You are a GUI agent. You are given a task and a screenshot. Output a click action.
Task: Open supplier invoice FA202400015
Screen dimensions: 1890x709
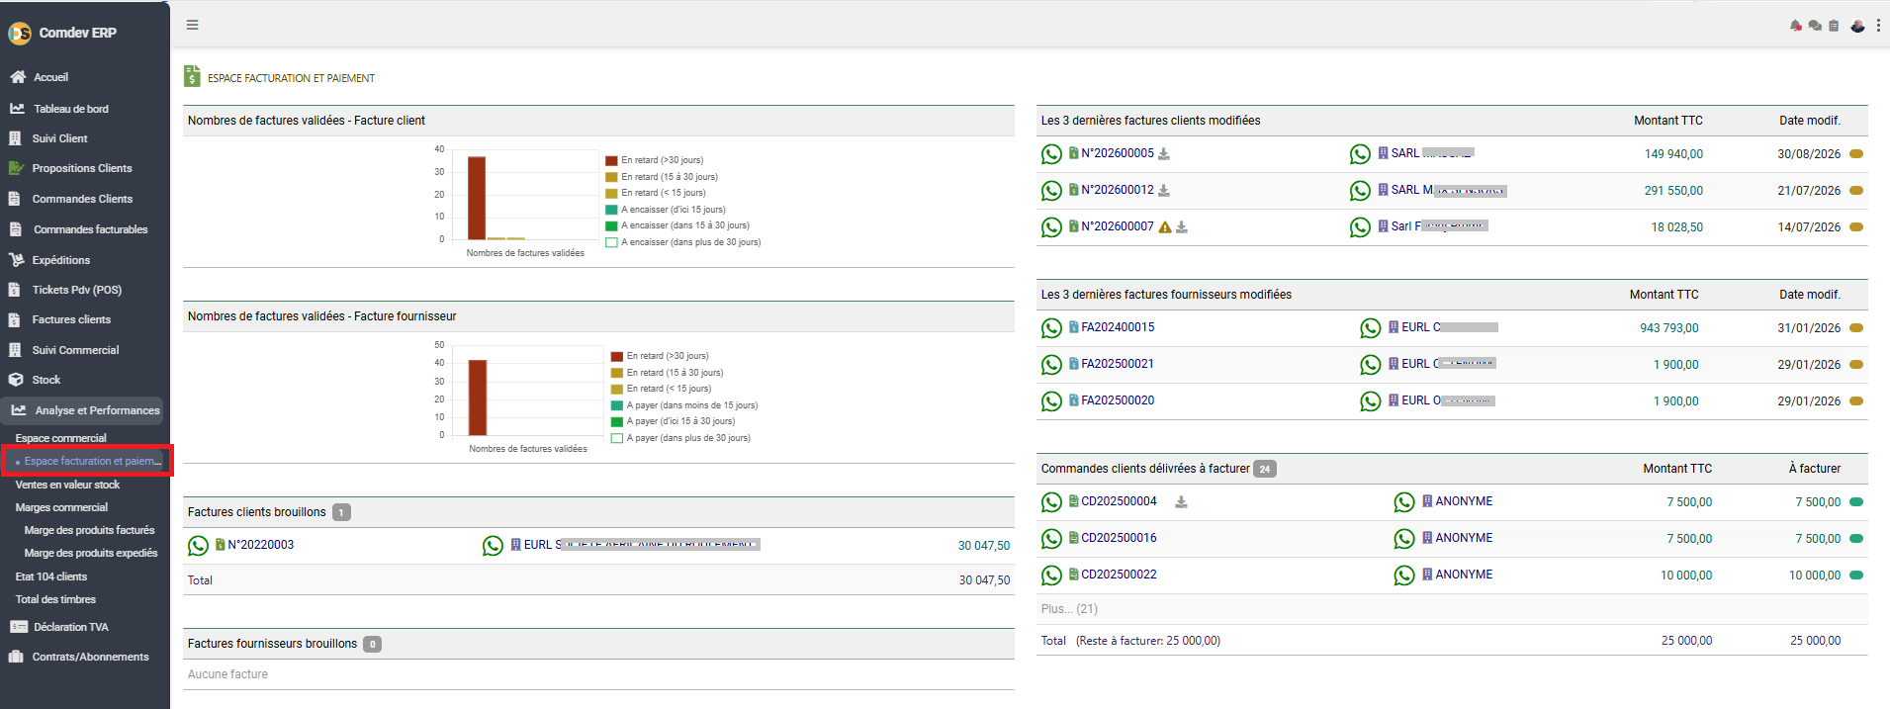pos(1118,327)
